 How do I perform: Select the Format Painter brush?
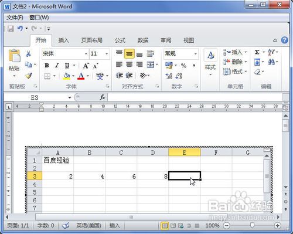click(x=29, y=76)
